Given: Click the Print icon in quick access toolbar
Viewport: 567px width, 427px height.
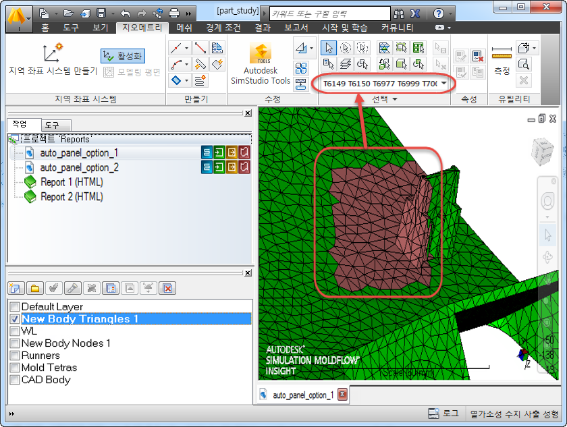Looking at the screenshot, I should (x=174, y=13).
